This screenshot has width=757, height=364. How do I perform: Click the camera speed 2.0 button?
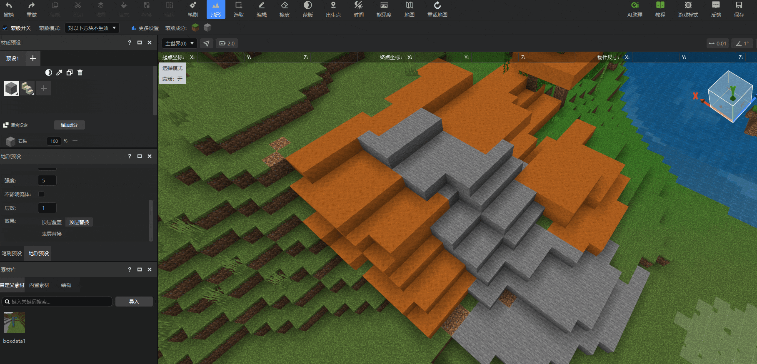click(x=227, y=43)
